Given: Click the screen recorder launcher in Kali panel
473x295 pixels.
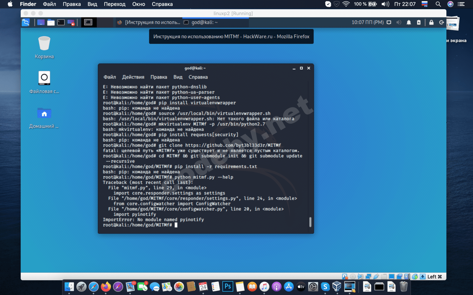Looking at the screenshot, I should 71,22.
